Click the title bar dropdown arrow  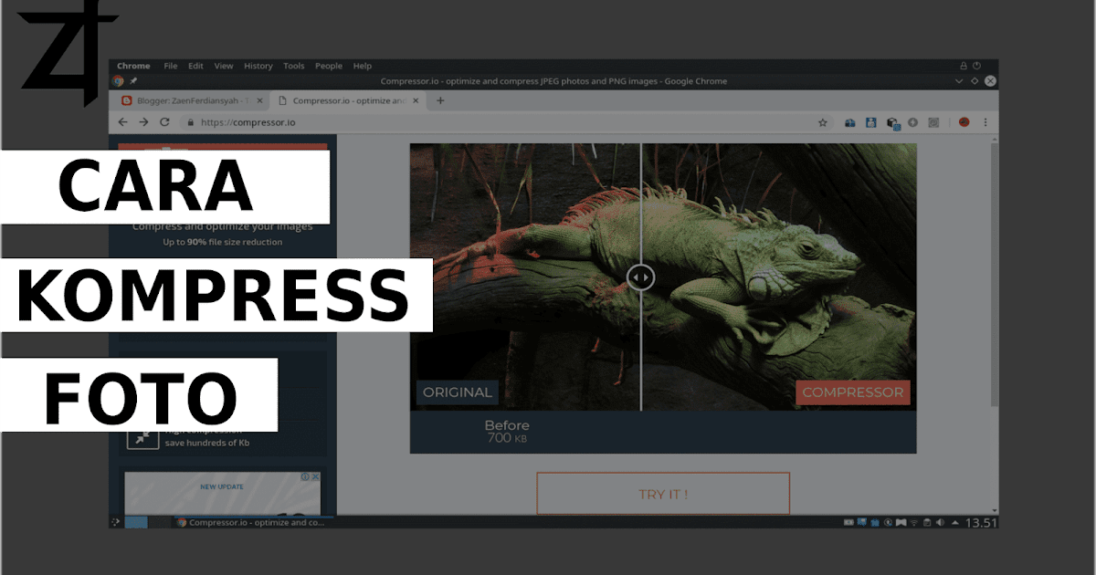[x=958, y=81]
